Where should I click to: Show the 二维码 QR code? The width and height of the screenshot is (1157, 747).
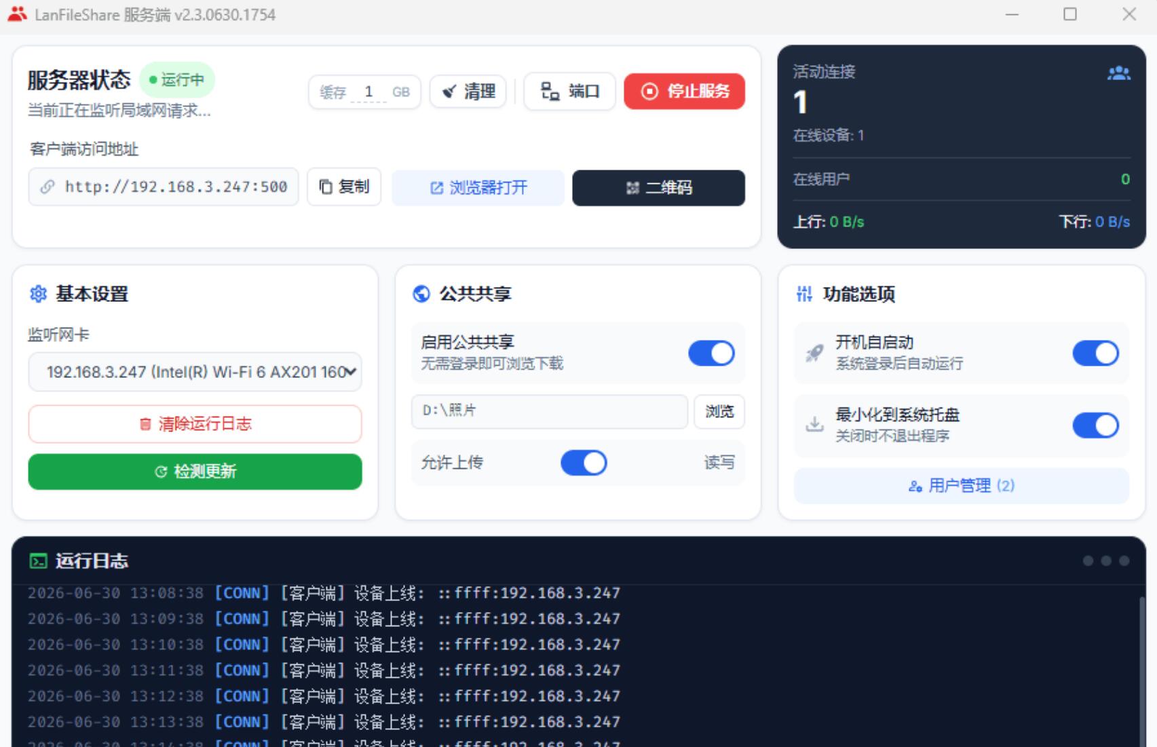coord(659,188)
